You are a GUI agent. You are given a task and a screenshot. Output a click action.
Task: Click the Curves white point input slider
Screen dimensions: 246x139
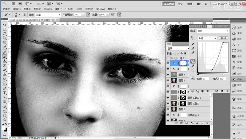223,74
